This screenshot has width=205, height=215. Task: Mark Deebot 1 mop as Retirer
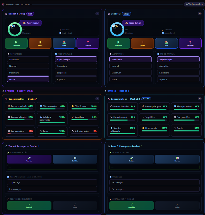75,205
